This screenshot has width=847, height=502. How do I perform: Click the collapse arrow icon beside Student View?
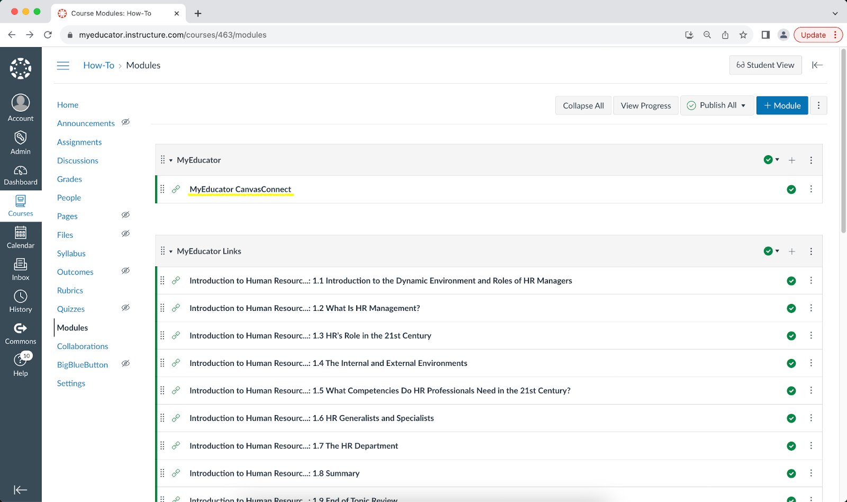pyautogui.click(x=817, y=65)
